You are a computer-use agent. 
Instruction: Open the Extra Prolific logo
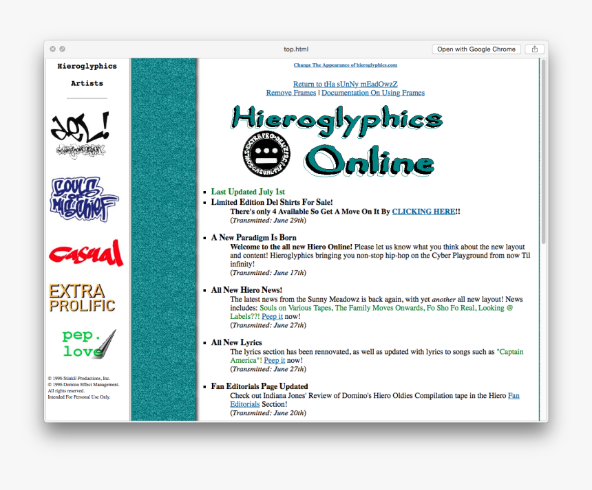click(x=82, y=298)
